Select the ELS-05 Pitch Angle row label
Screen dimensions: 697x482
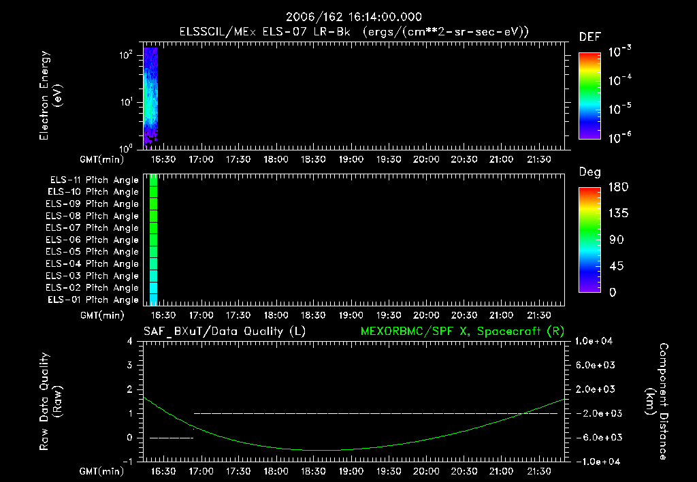tap(92, 252)
